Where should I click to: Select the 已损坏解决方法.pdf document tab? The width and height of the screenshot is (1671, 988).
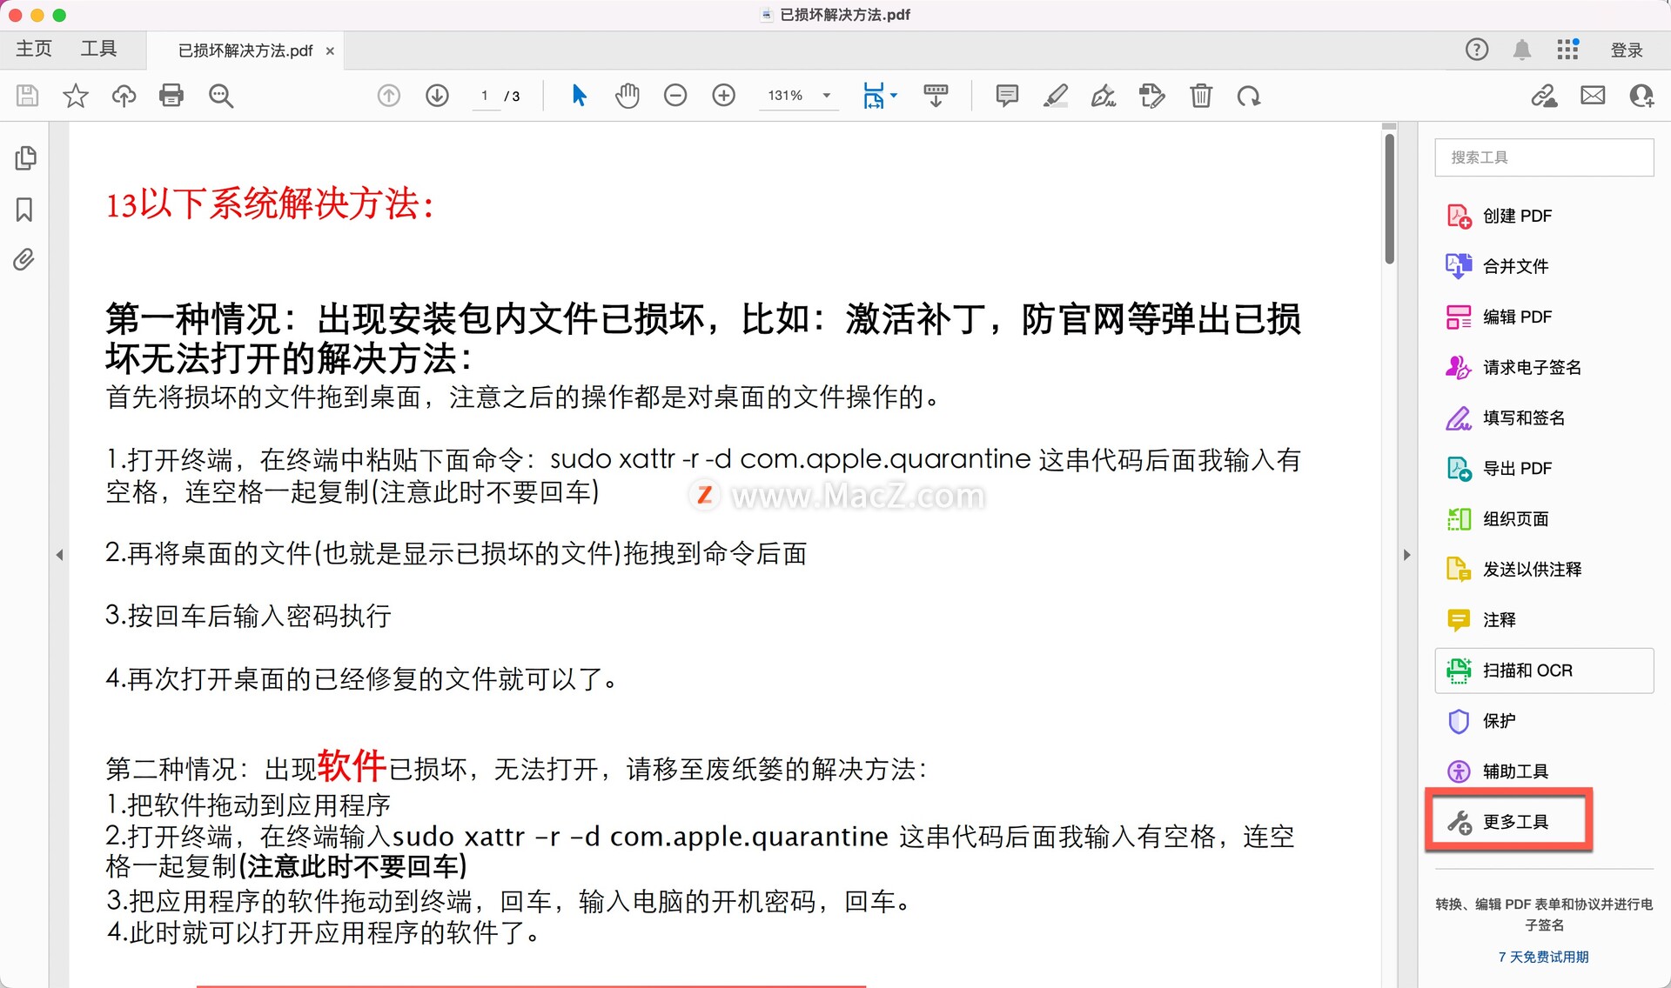click(245, 50)
